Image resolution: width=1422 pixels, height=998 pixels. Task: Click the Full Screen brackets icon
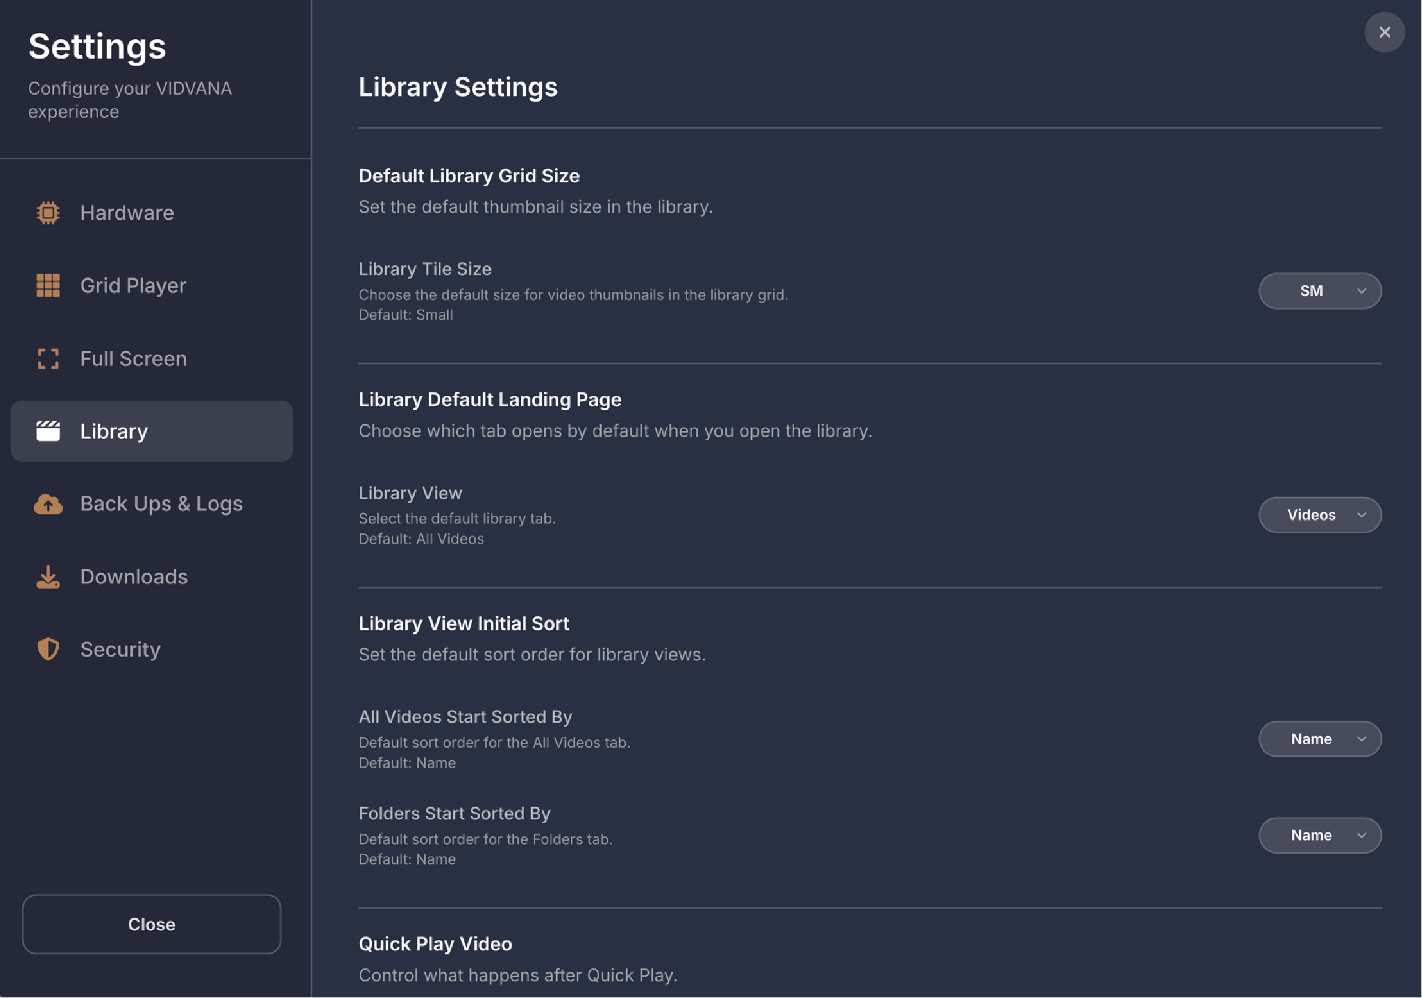pyautogui.click(x=48, y=359)
